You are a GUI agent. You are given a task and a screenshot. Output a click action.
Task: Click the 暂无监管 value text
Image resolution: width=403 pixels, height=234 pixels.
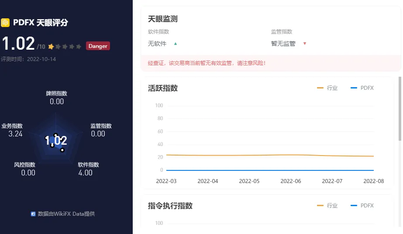pyautogui.click(x=283, y=44)
